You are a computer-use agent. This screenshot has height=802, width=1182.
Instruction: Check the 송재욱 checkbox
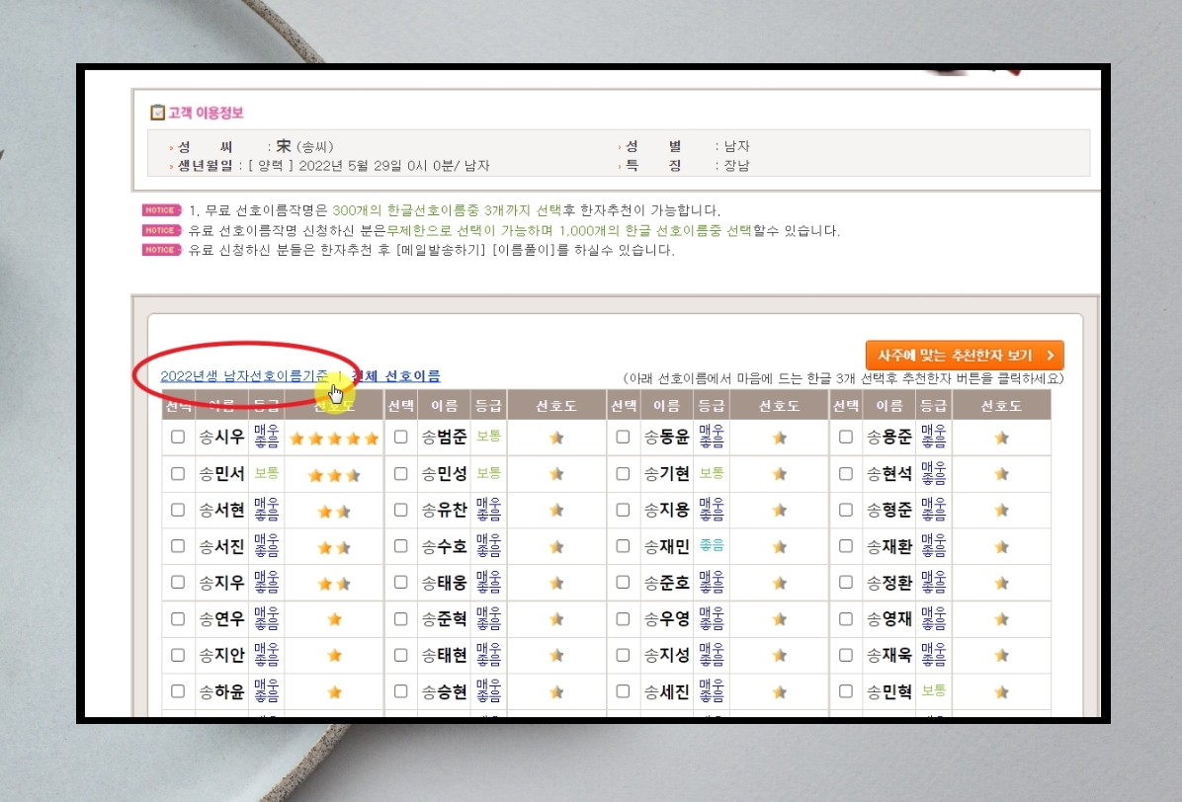(846, 655)
